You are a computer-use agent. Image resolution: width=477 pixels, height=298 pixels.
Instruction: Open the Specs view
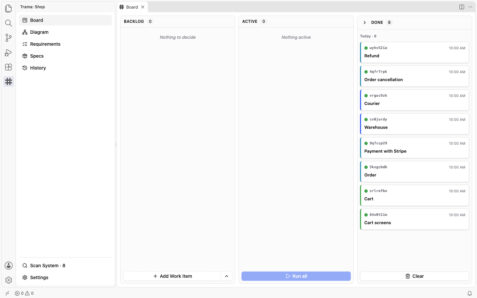point(65,56)
